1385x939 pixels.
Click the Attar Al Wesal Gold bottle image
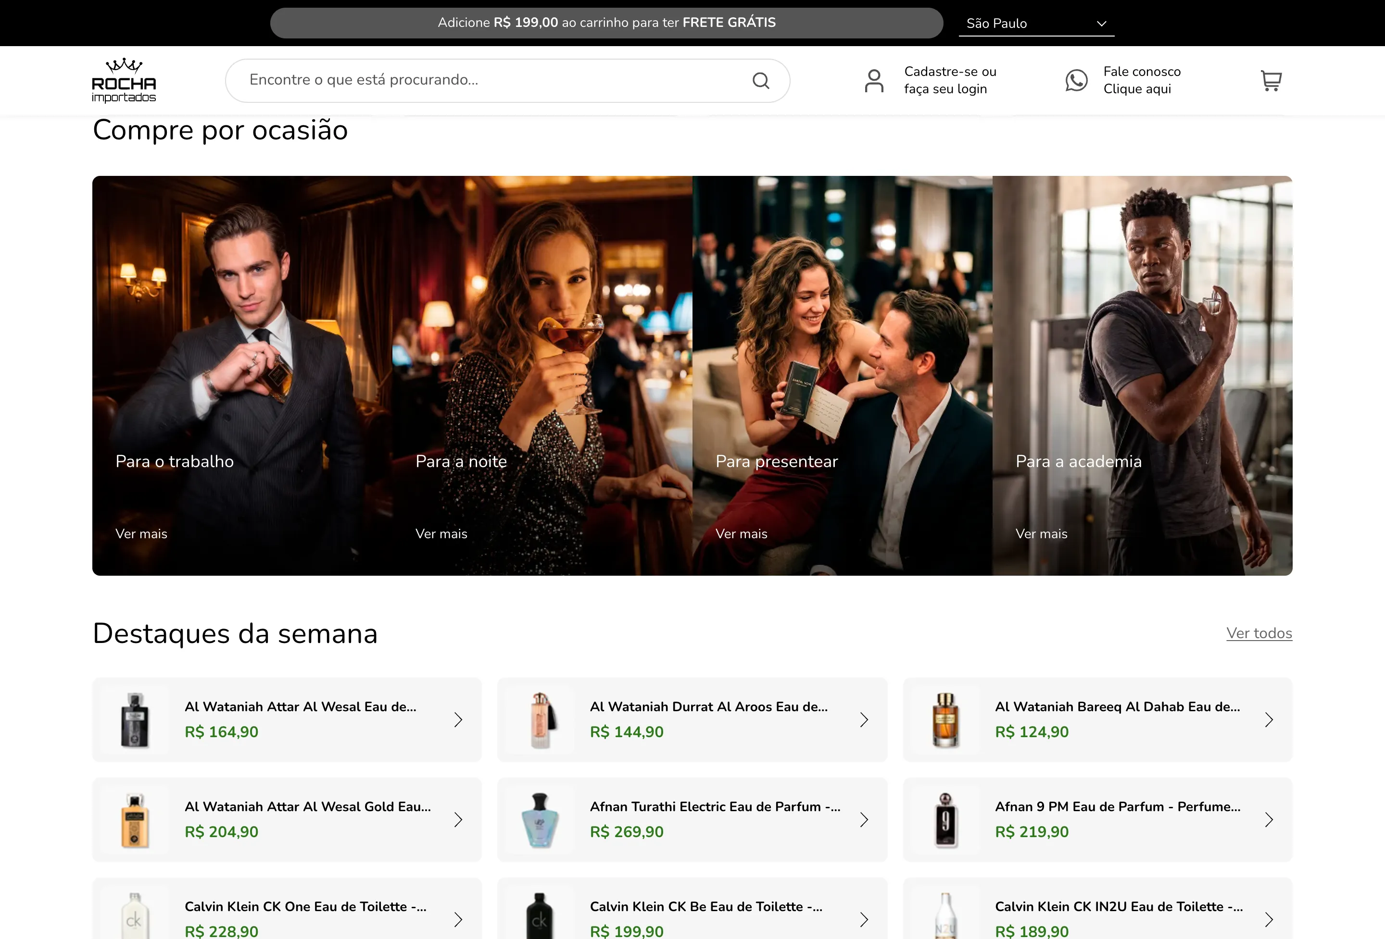click(135, 819)
